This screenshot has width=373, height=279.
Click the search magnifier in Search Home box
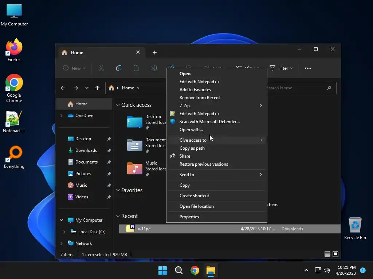coord(329,88)
